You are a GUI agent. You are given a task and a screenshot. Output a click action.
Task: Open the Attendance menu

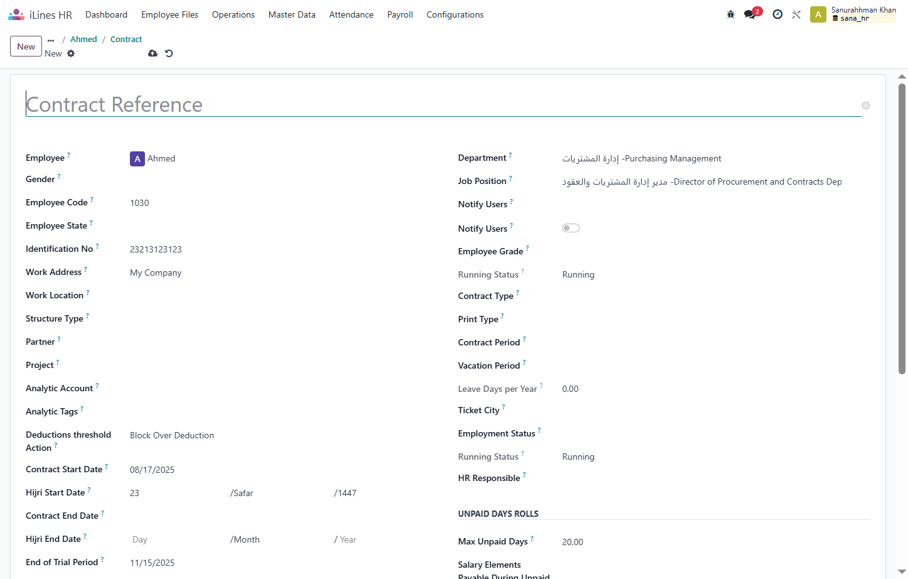click(351, 14)
